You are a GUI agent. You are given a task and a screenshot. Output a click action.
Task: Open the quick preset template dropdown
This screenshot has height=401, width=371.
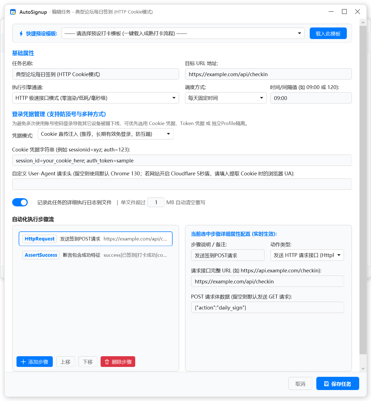click(x=183, y=33)
